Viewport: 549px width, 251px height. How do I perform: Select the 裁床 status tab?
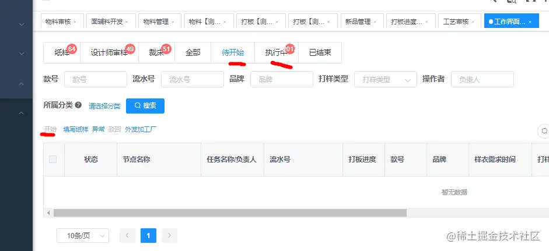(156, 53)
